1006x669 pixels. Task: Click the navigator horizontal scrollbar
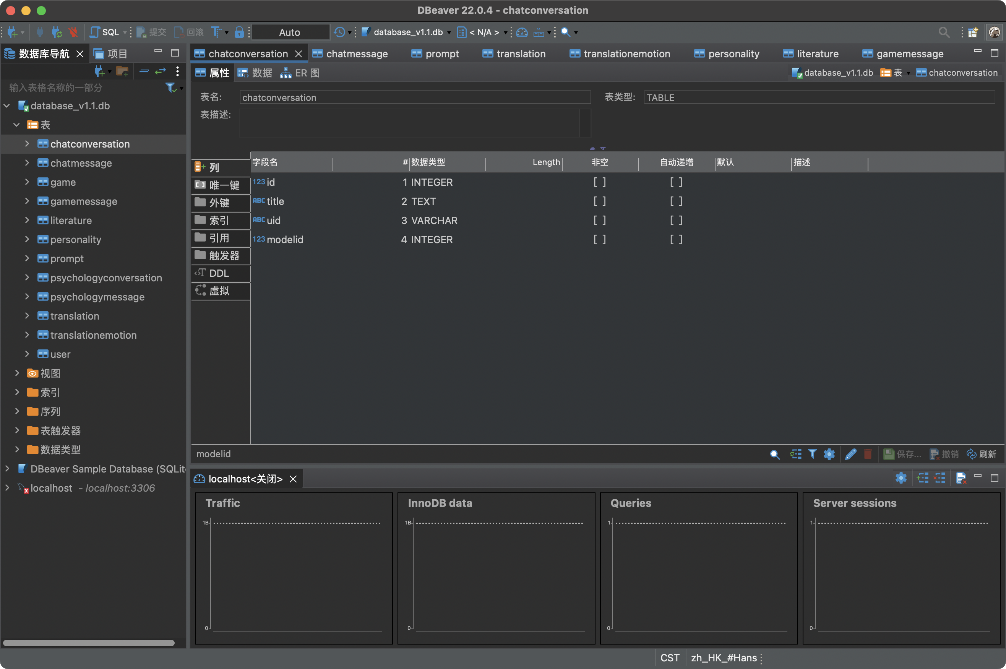89,643
